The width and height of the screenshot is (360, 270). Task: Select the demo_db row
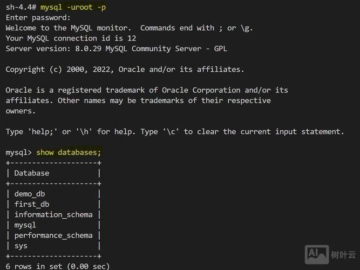[31, 194]
